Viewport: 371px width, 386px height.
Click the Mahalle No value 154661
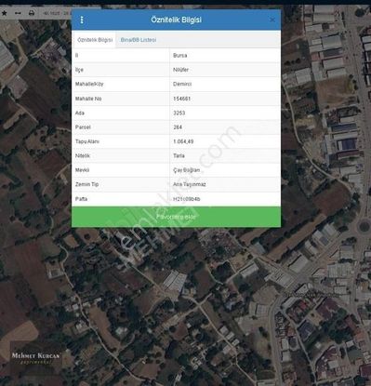(181, 99)
